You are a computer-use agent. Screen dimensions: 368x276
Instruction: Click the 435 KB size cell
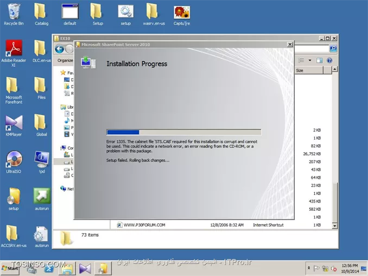point(315,202)
